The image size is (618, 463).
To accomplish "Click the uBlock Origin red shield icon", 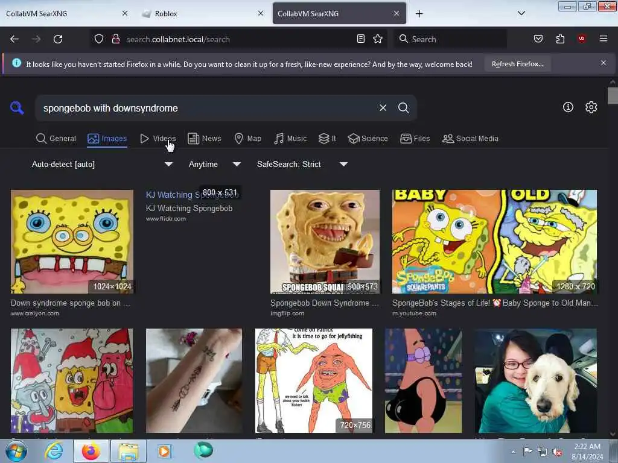I will pyautogui.click(x=582, y=39).
